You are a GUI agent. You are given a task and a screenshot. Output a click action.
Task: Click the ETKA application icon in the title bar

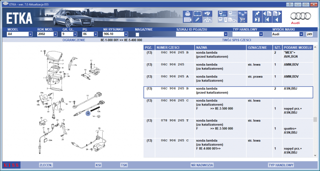(x=5, y=4)
